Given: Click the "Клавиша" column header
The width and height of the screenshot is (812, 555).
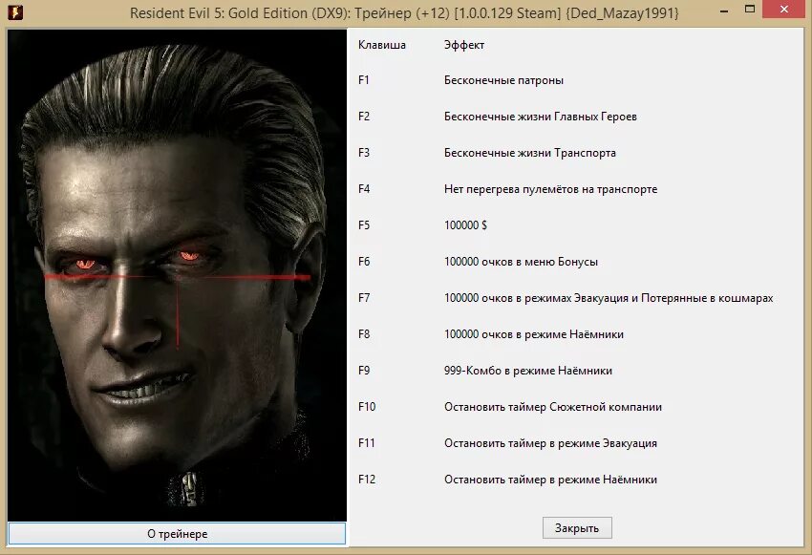Looking at the screenshot, I should pyautogui.click(x=382, y=45).
